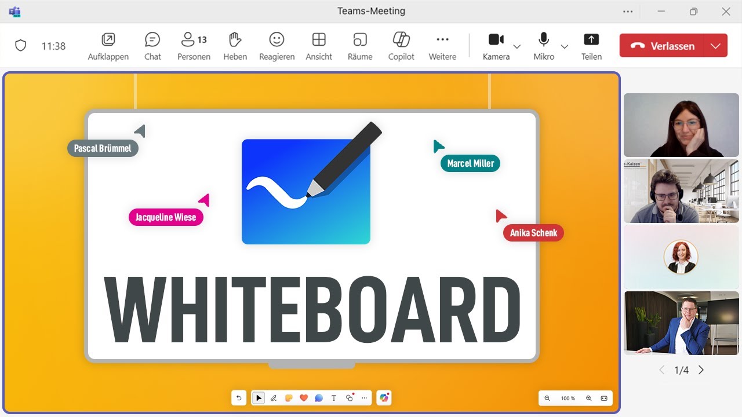Fit whiteboard to screen
This screenshot has width=742, height=417.
pyautogui.click(x=604, y=398)
